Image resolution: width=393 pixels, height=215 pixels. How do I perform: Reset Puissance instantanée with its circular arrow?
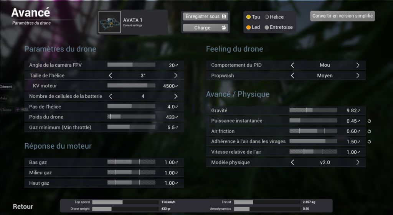369,121
